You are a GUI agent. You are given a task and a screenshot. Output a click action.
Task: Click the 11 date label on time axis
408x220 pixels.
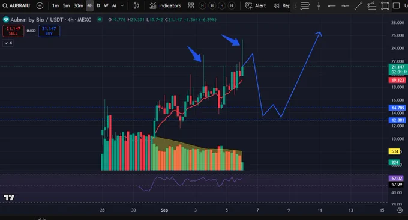point(320,210)
